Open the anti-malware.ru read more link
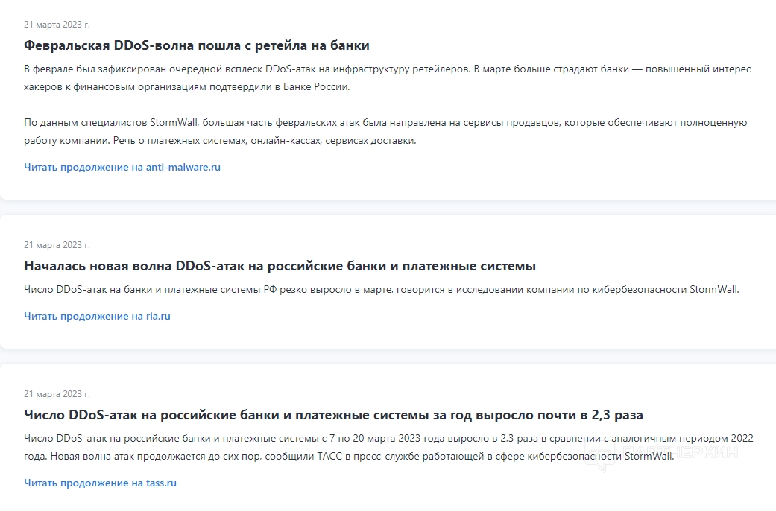The width and height of the screenshot is (776, 511). pyautogui.click(x=122, y=168)
